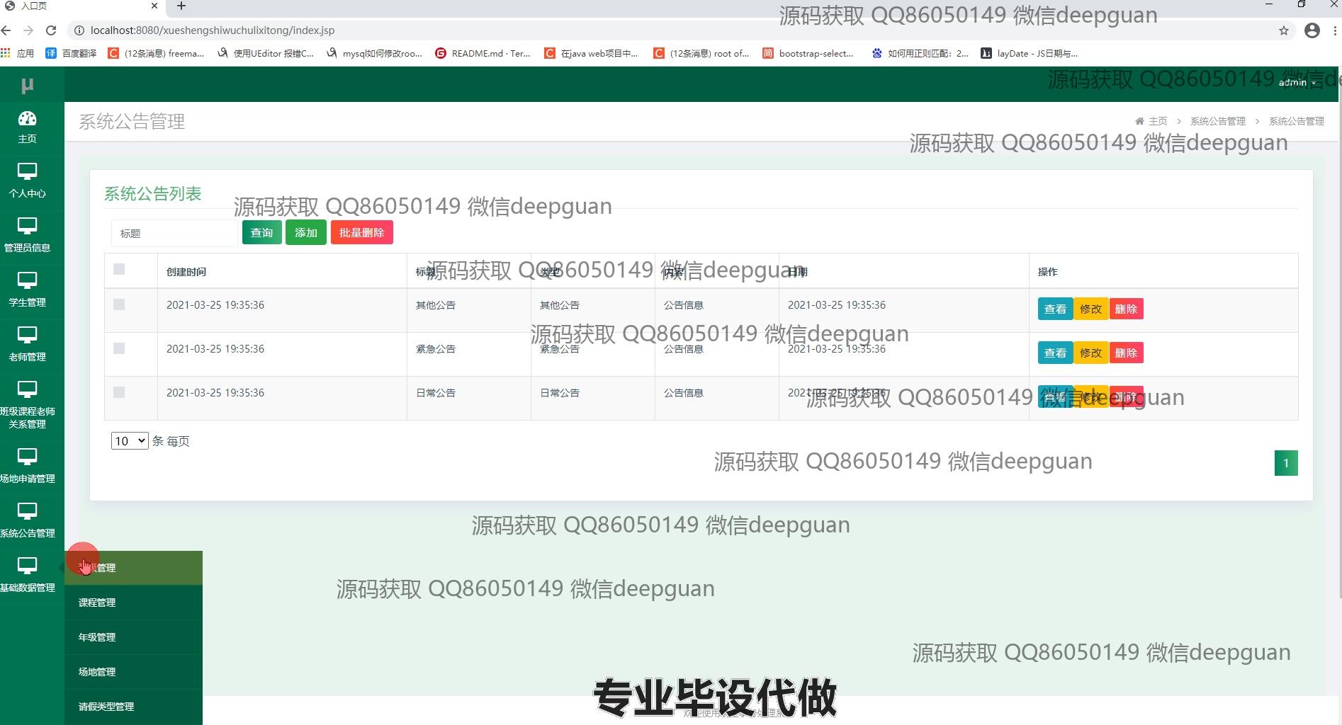Viewport: 1342px width, 725px height.
Task: Open 管理员信息 sidebar icon
Action: coord(27,227)
